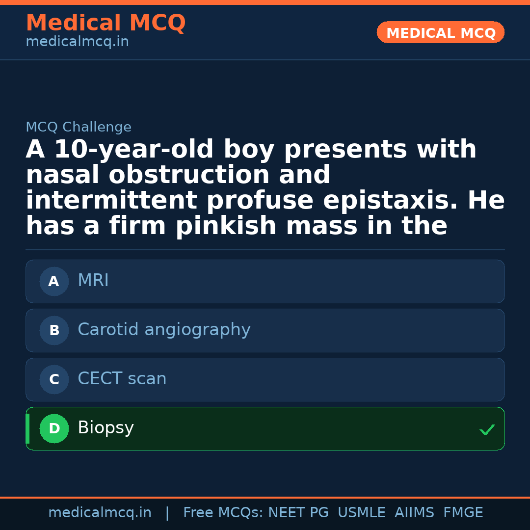Click the large "Medical MCQ" header title
The width and height of the screenshot is (530, 530).
[x=106, y=23]
